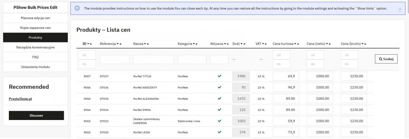Open Ustawienia modułu menu item

pos(35,67)
